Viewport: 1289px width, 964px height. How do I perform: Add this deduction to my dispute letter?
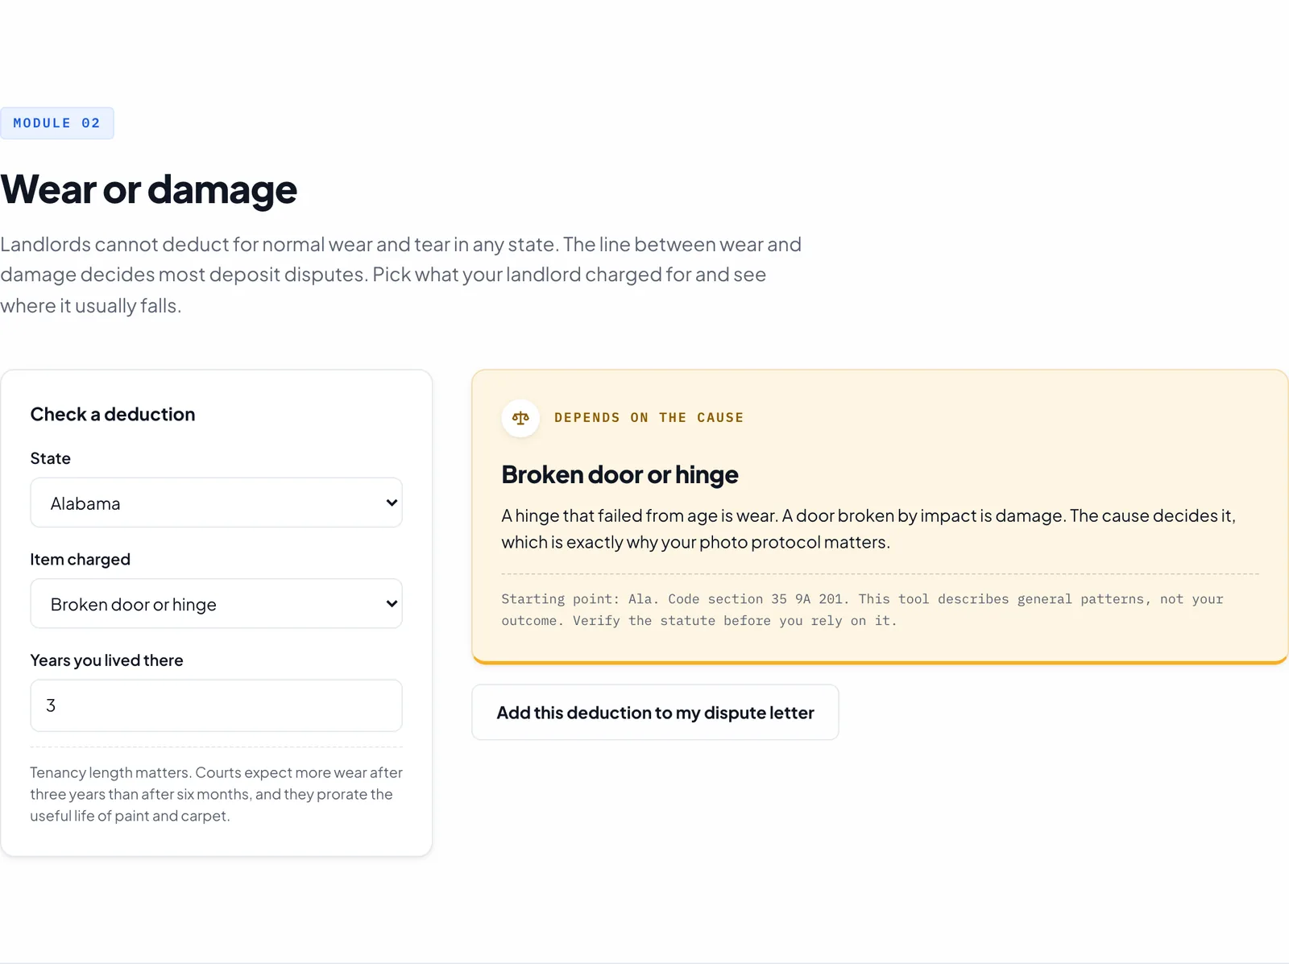[655, 712]
